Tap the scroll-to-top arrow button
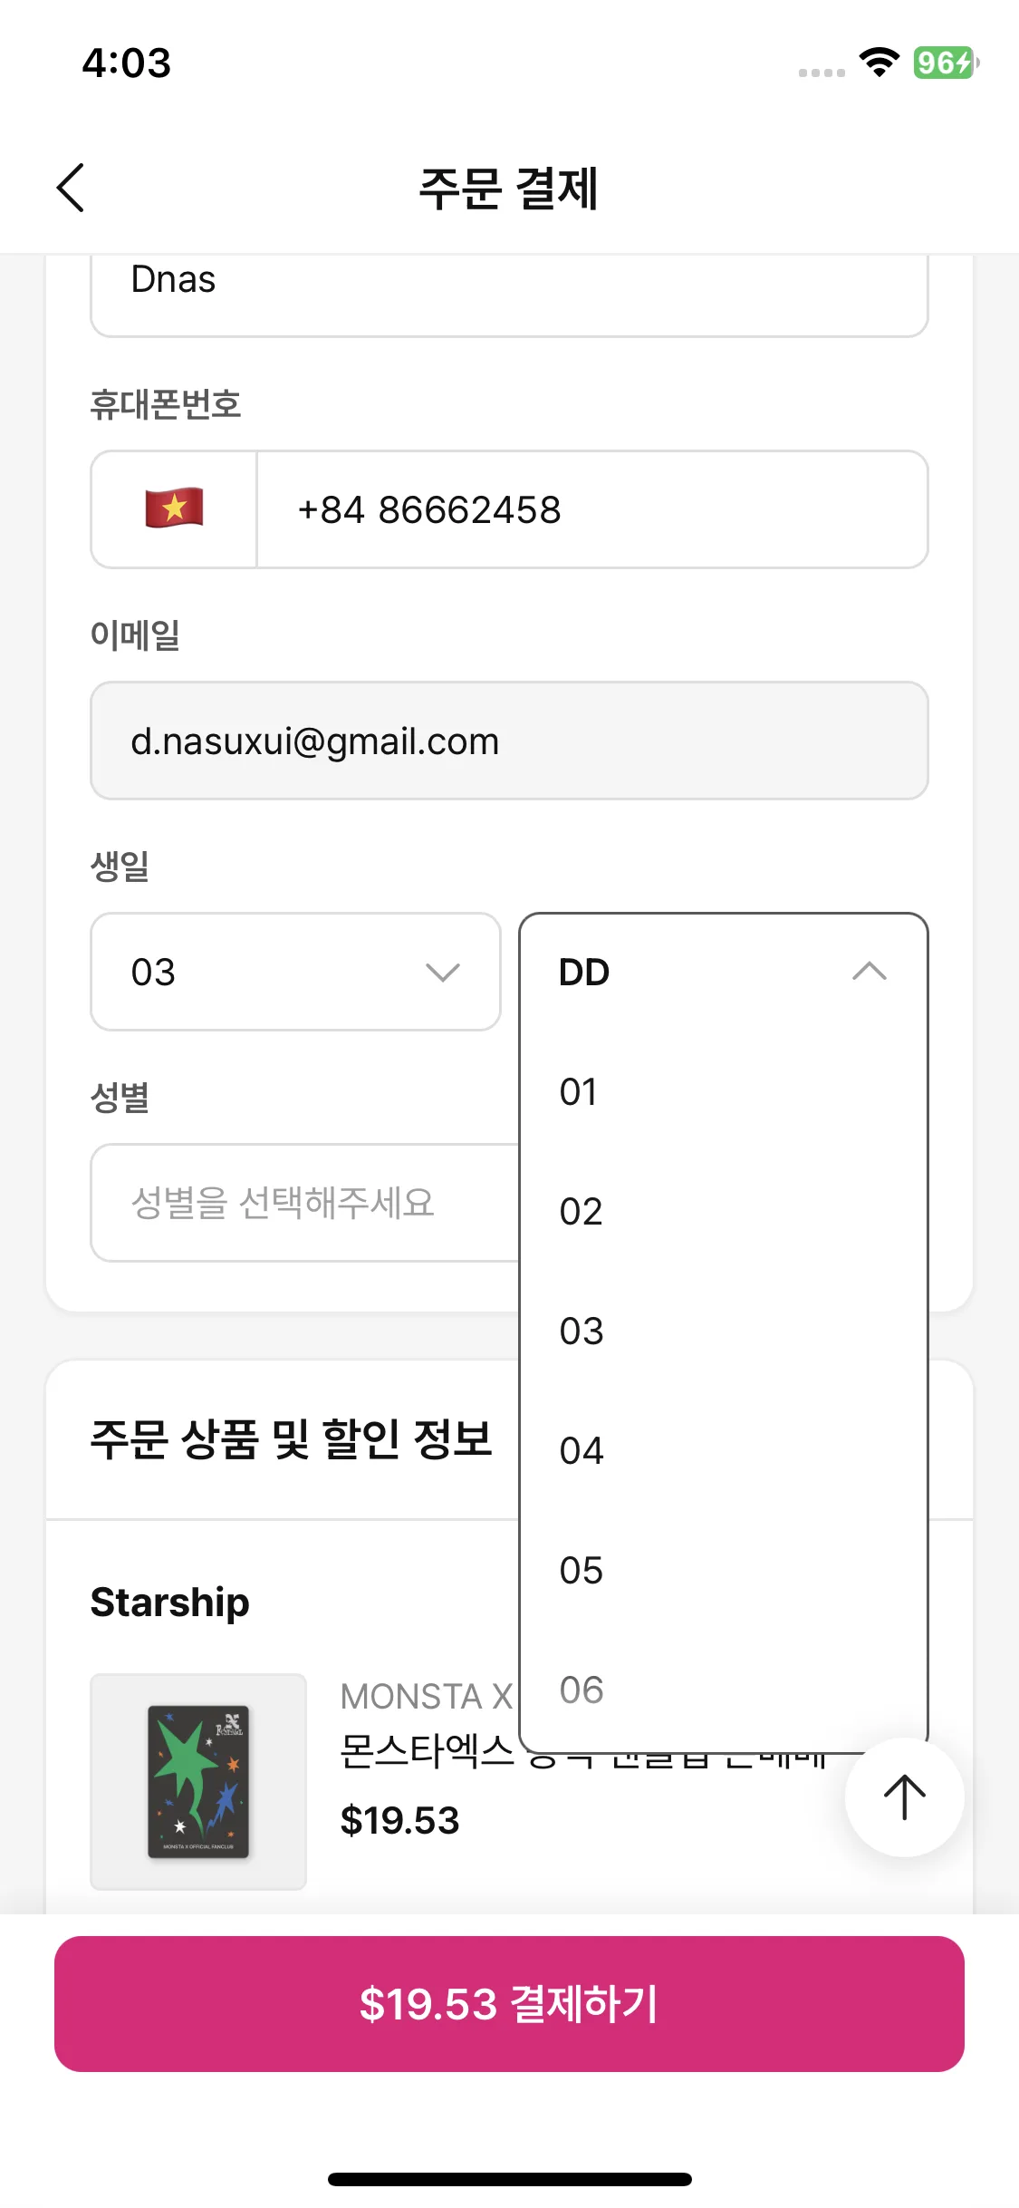Image resolution: width=1019 pixels, height=2208 pixels. coord(903,1797)
